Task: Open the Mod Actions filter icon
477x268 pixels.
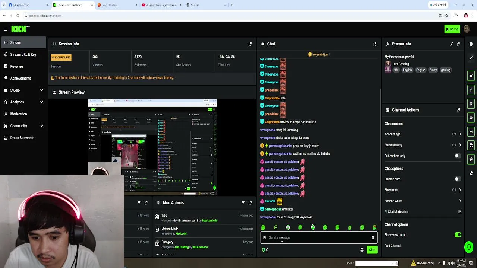Action: click(243, 203)
